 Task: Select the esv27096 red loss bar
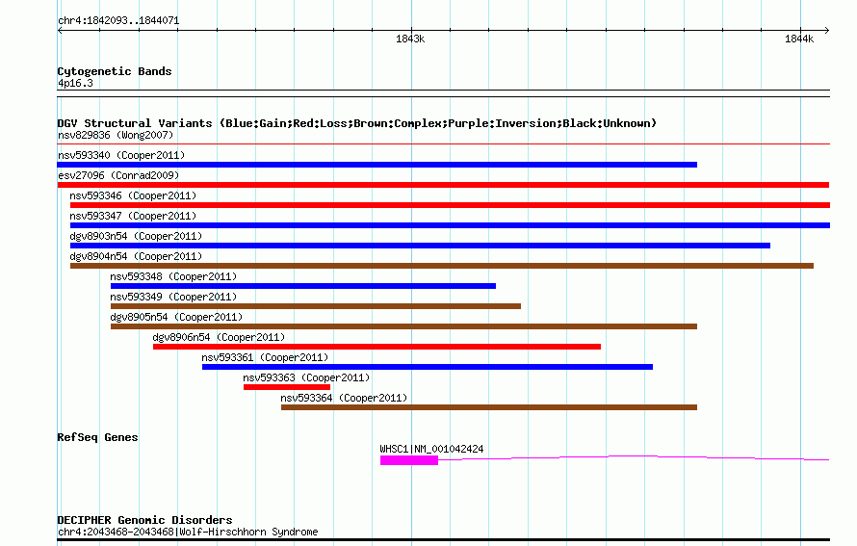click(443, 185)
